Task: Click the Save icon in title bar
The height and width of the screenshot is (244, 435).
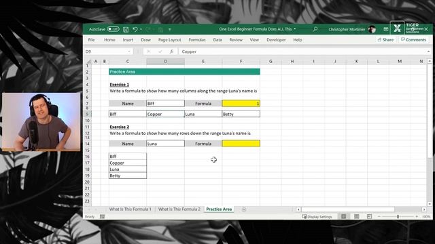Action: 126,29
